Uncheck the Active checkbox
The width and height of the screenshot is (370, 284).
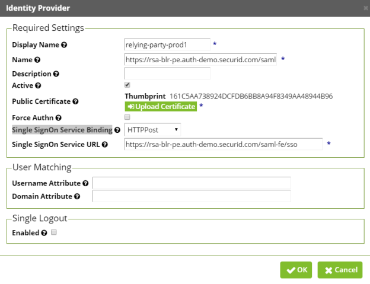point(127,85)
